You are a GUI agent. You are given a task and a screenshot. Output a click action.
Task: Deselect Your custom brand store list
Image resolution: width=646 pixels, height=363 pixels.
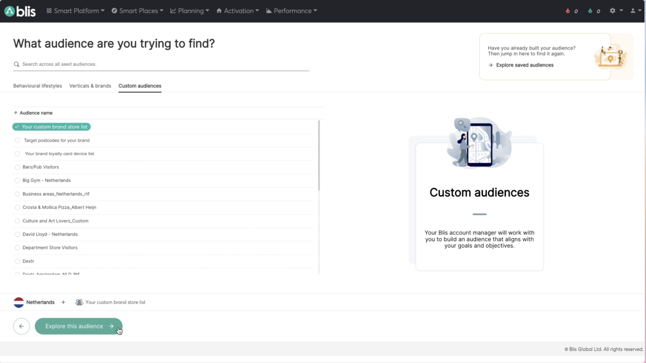click(52, 127)
